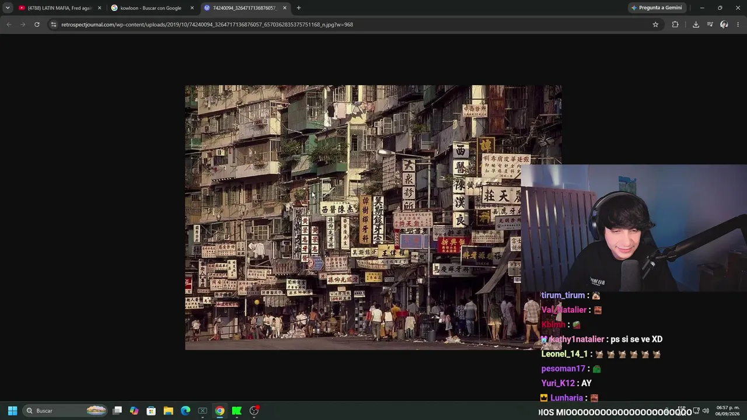Open Microsoft Edge from the taskbar
The width and height of the screenshot is (747, 420).
[186, 411]
